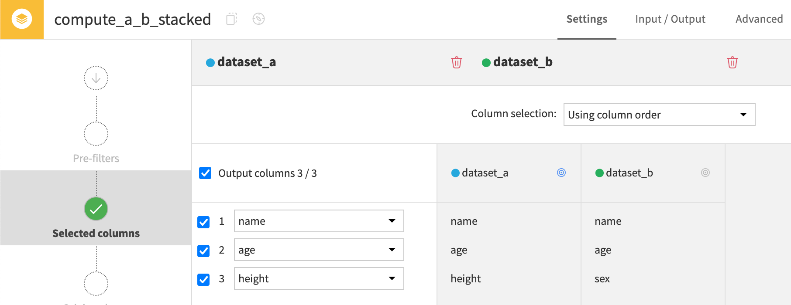Delete dataset_a with its red trash icon
The height and width of the screenshot is (305, 791).
457,62
